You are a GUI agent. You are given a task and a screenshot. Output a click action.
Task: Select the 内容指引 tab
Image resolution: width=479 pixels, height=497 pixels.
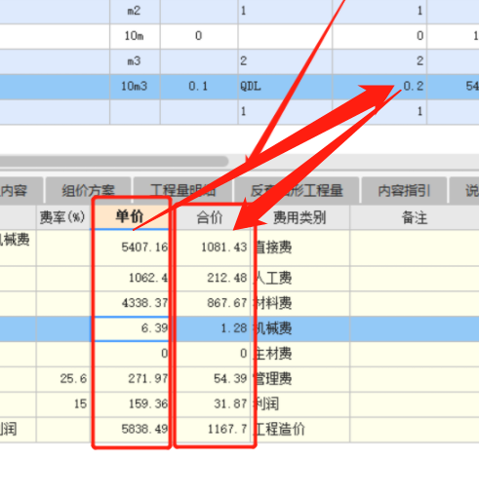(x=404, y=190)
